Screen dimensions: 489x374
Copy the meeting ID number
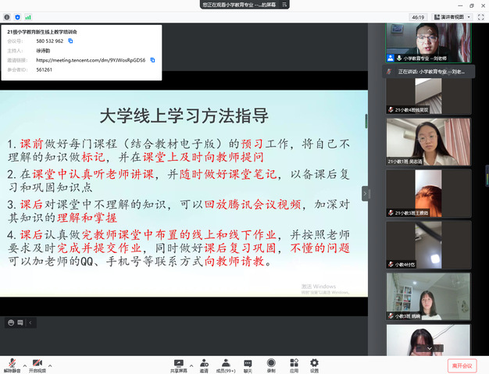(70, 41)
